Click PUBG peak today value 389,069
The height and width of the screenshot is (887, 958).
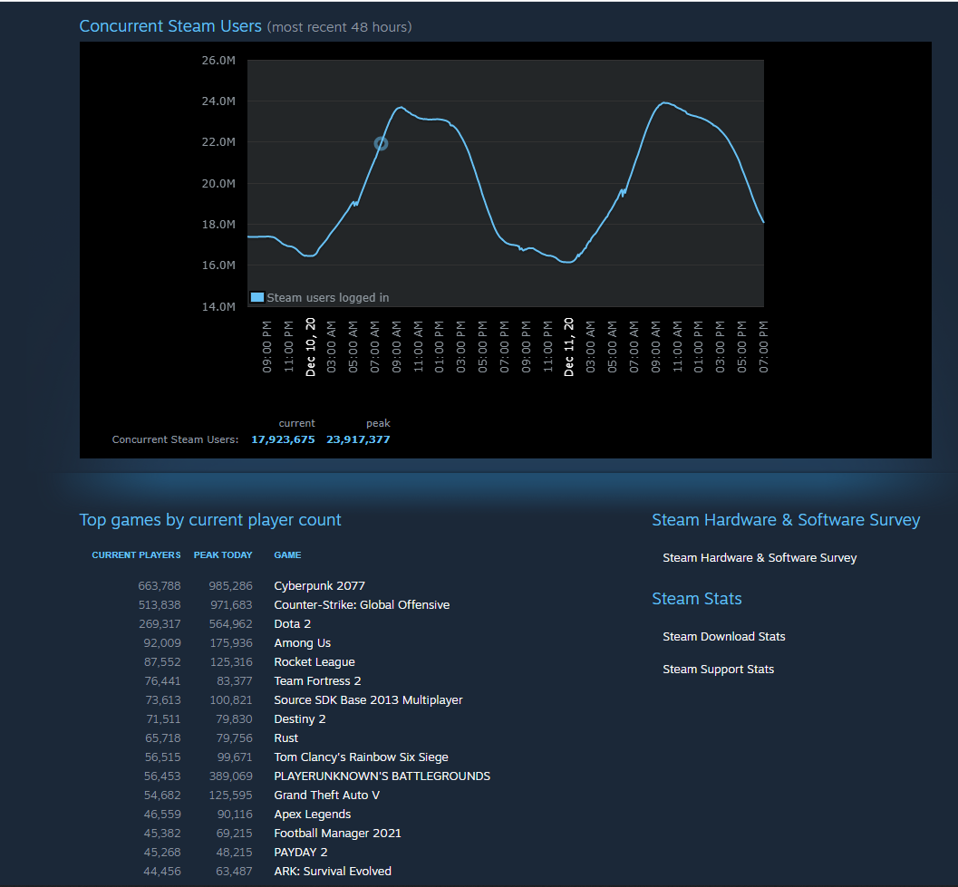pyautogui.click(x=230, y=776)
